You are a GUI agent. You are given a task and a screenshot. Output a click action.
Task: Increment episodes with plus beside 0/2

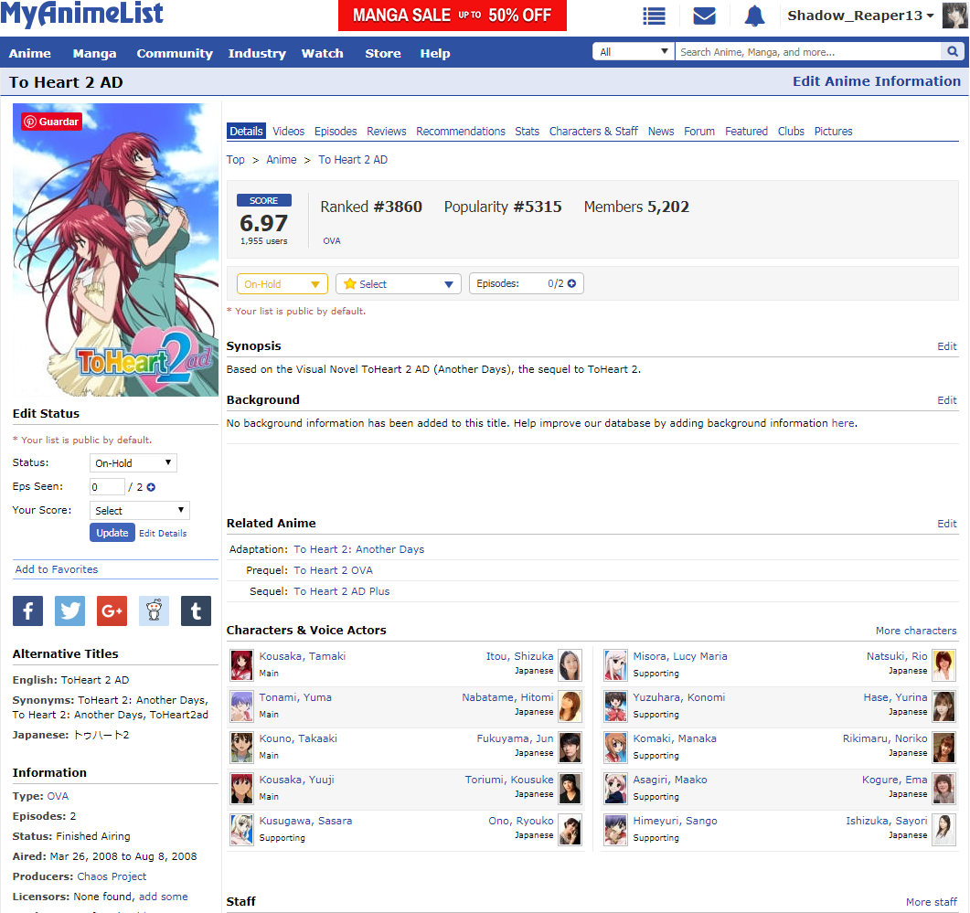pos(572,283)
